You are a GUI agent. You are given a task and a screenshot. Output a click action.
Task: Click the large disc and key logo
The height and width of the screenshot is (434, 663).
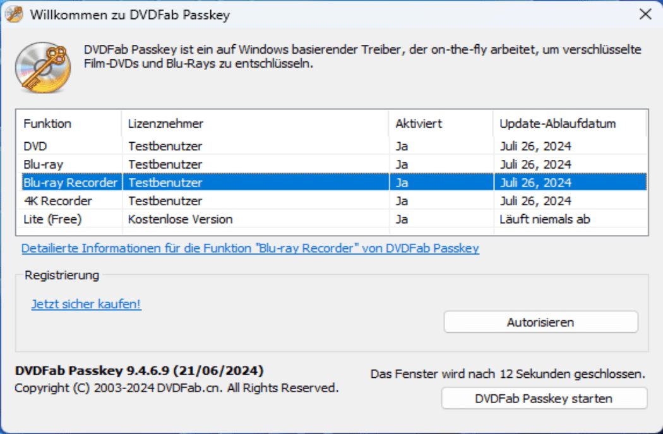[x=43, y=67]
